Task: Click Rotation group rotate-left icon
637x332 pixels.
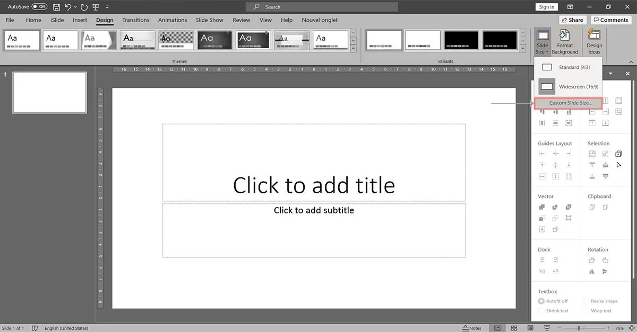Action: click(x=592, y=260)
